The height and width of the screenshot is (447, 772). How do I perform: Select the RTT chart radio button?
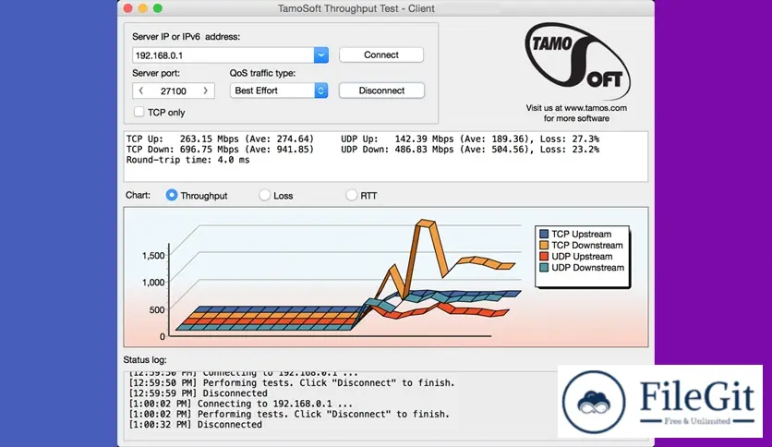(x=351, y=195)
